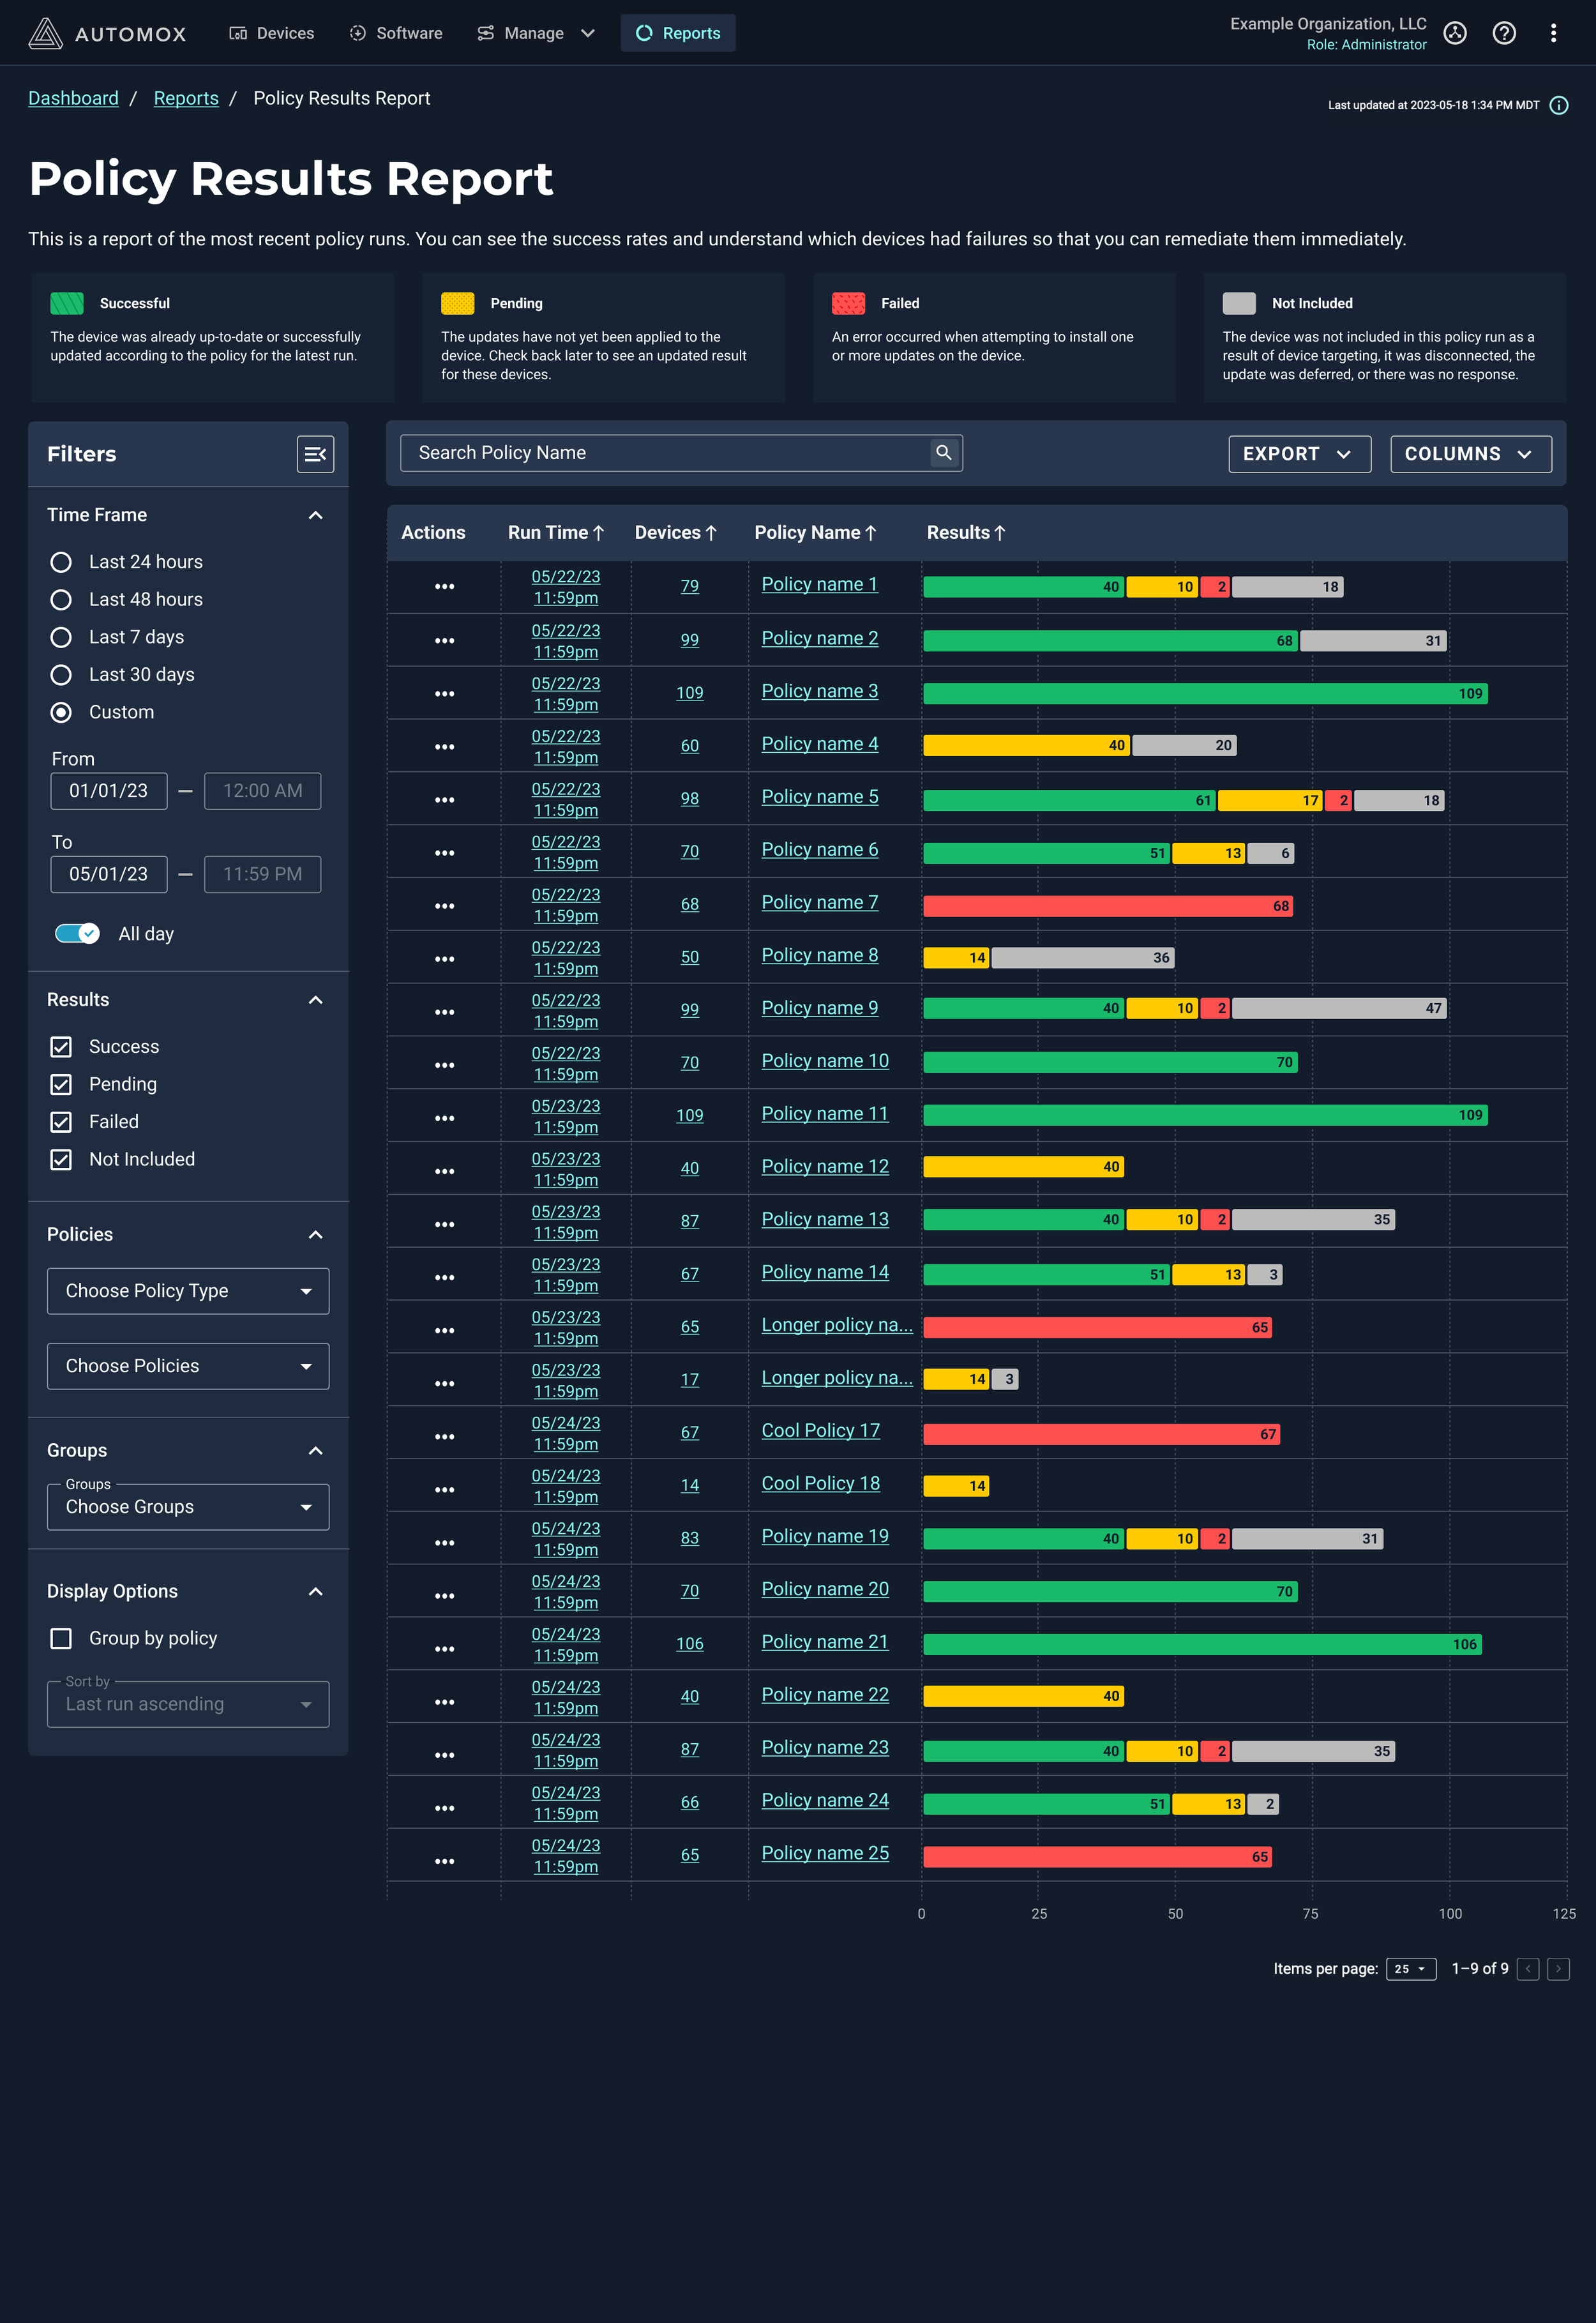This screenshot has height=2323, width=1596.
Task: Collapse the Time Frame section
Action: click(315, 515)
